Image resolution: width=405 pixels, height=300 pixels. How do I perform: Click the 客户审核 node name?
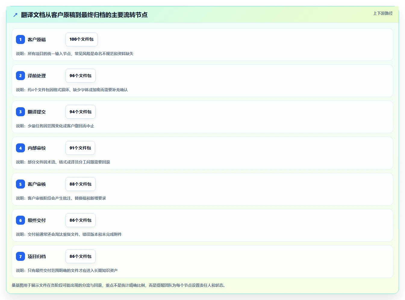pos(37,184)
